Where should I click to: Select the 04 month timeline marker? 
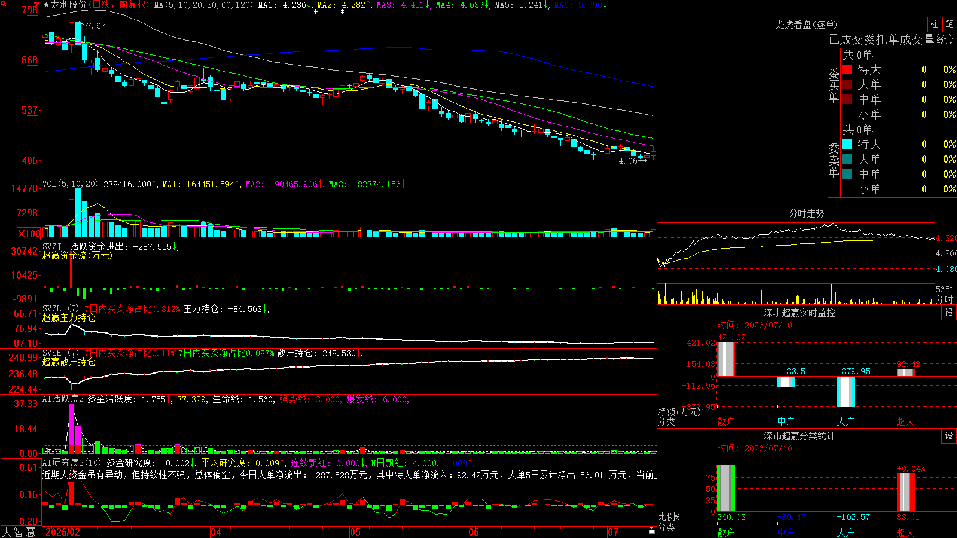216,532
